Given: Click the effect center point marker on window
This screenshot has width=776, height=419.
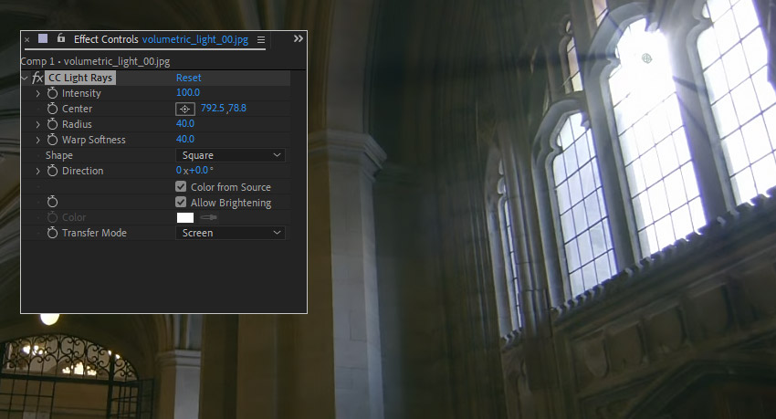Looking at the screenshot, I should pos(647,58).
